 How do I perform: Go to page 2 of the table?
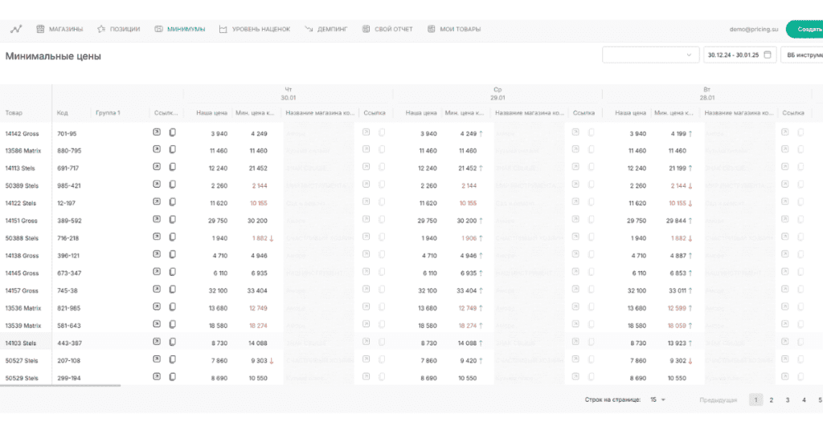click(x=771, y=400)
